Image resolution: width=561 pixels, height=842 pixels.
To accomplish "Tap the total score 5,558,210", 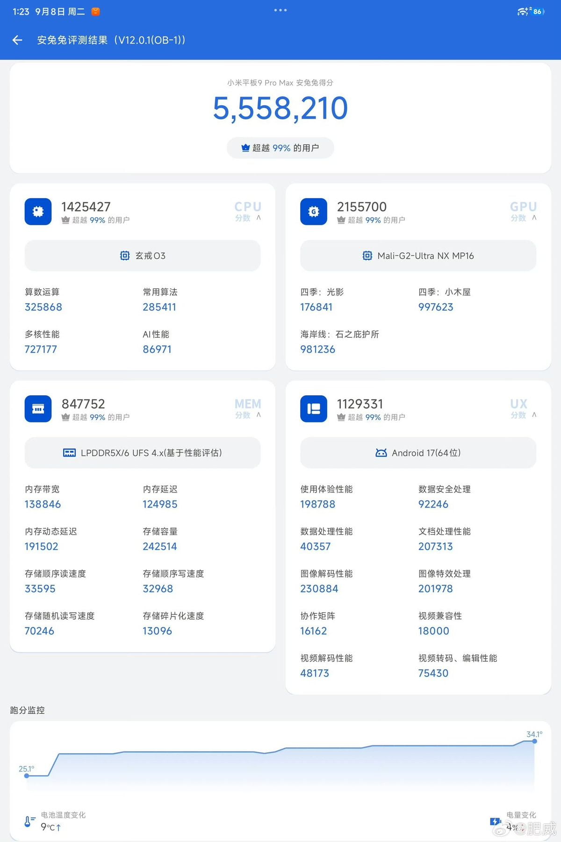I will 280,108.
